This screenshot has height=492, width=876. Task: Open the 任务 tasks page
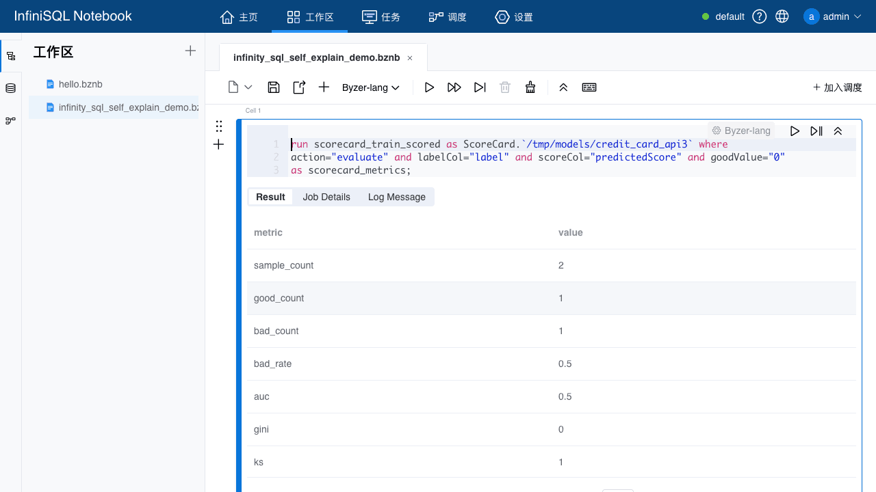pos(381,17)
